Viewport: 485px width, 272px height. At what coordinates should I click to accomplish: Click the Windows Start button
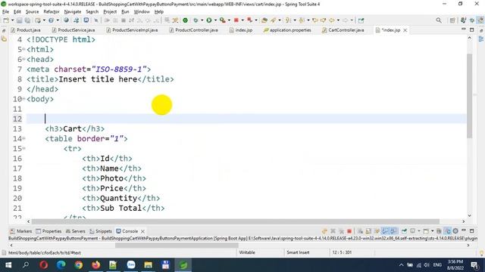point(8,265)
